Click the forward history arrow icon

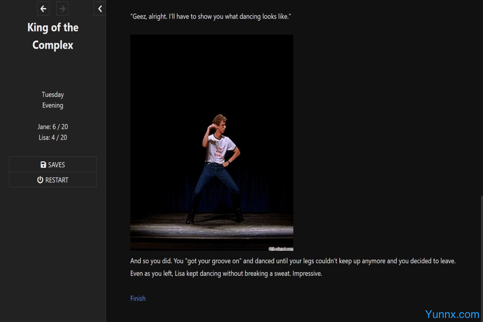62,8
